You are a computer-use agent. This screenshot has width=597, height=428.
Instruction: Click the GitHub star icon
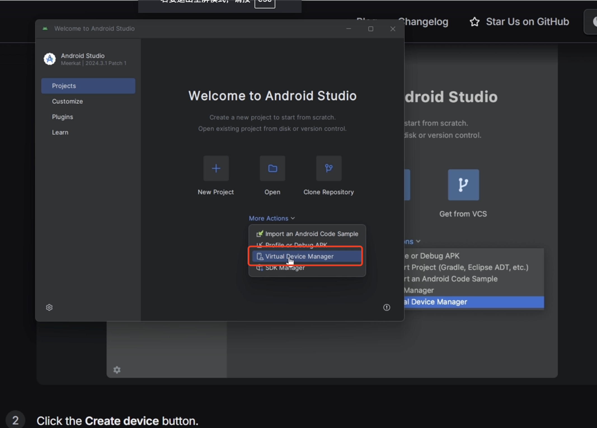(474, 22)
